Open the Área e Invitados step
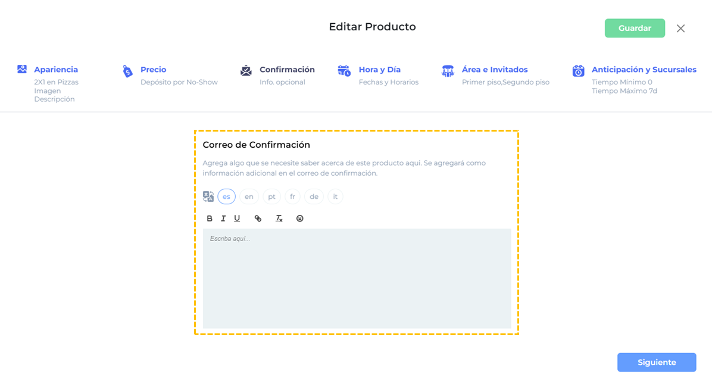Viewport: 712px width, 384px height. point(495,70)
